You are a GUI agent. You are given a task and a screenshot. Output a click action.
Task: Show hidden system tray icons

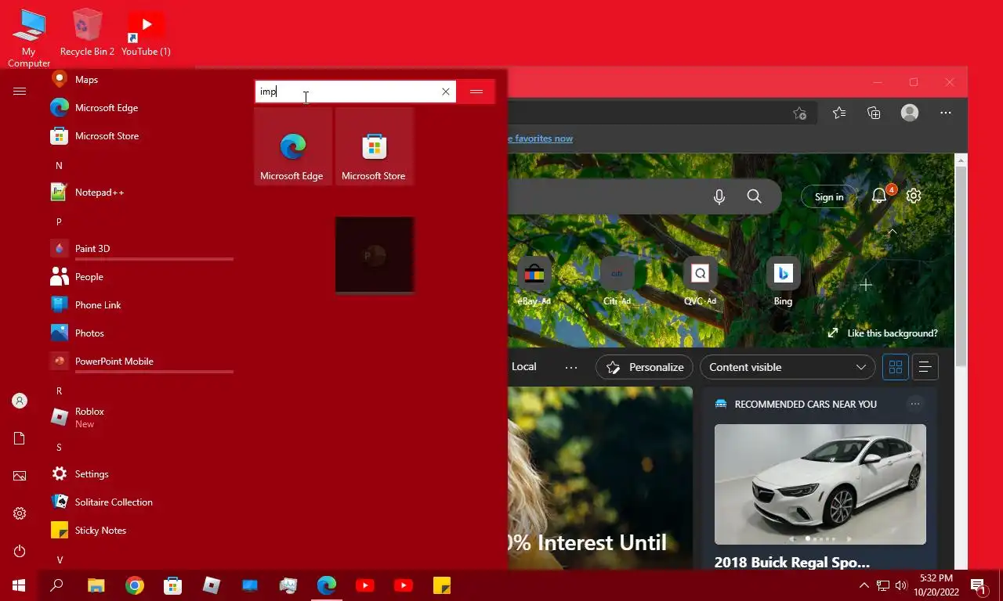click(x=864, y=585)
